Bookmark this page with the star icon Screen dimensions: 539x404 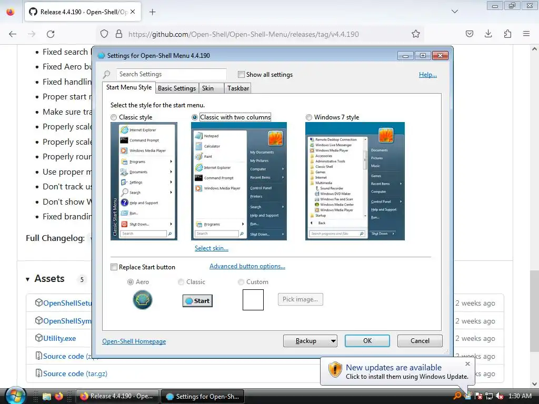tap(416, 34)
